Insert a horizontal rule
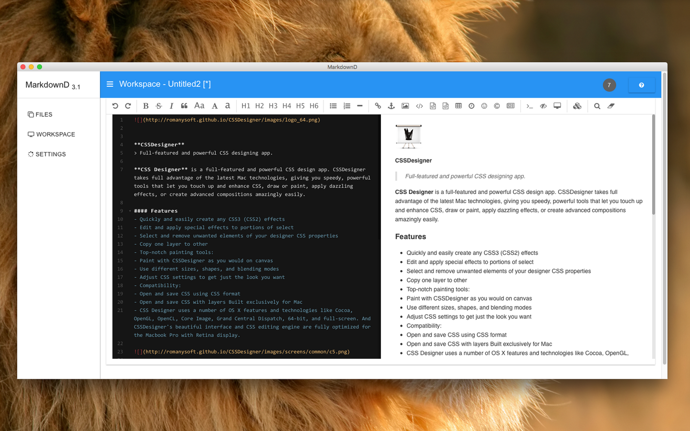This screenshot has height=431, width=690. click(360, 106)
